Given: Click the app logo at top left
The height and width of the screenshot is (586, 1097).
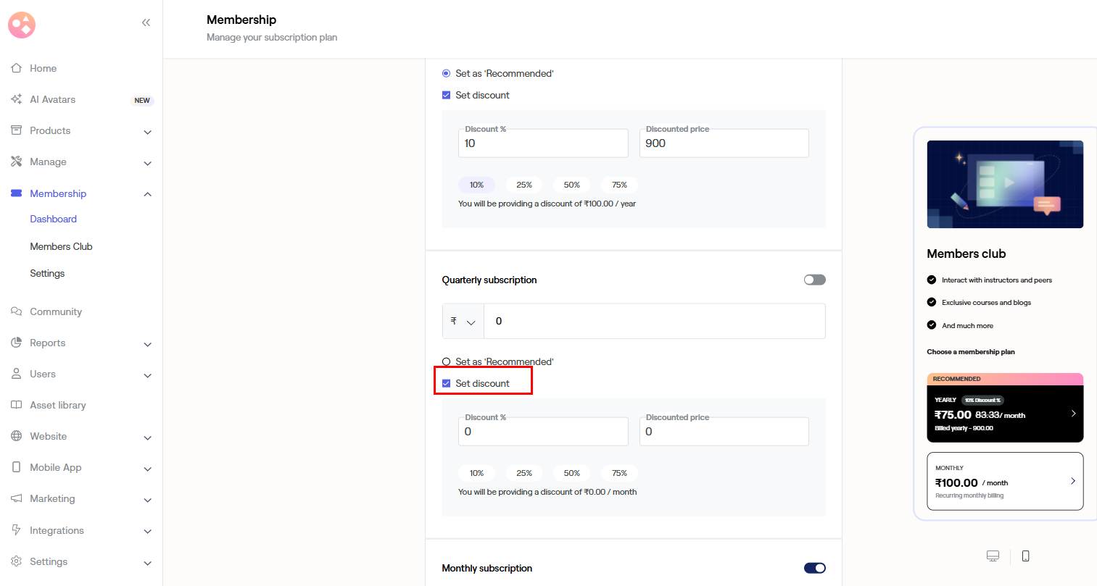Looking at the screenshot, I should (x=22, y=25).
